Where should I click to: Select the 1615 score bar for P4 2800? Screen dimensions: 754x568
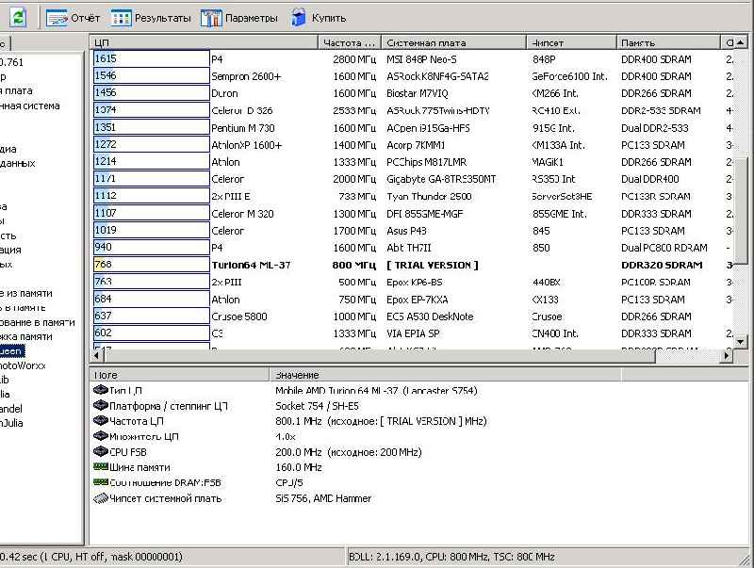click(x=152, y=58)
